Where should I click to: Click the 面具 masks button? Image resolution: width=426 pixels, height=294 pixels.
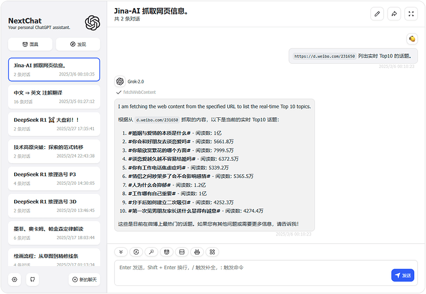(30, 44)
